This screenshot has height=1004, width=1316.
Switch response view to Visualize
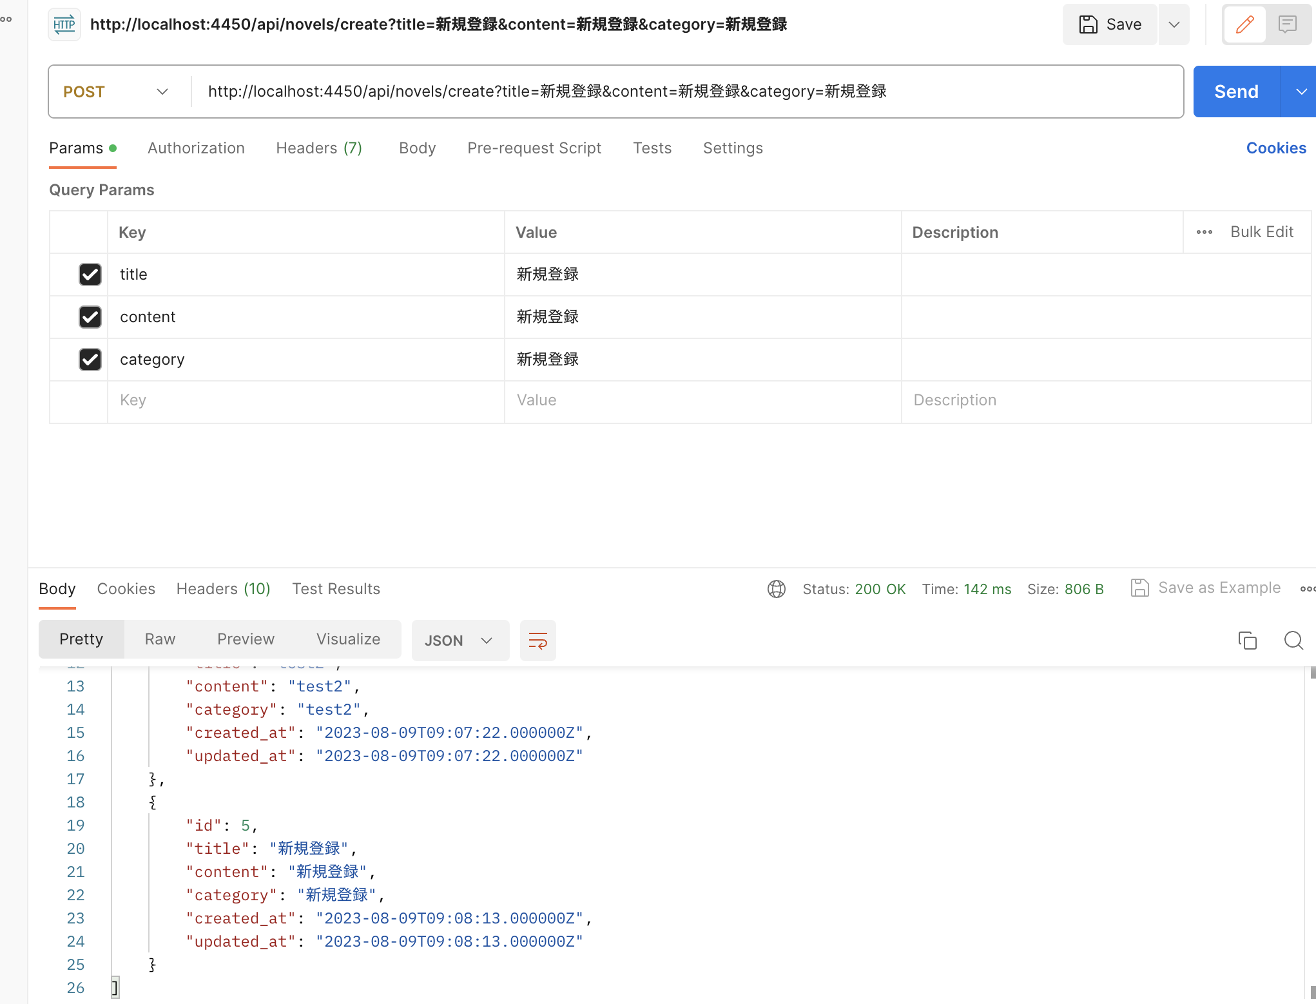coord(348,639)
